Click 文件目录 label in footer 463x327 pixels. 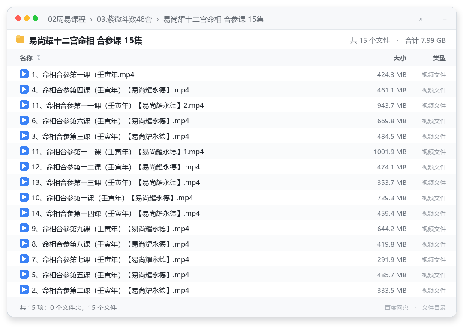click(433, 308)
